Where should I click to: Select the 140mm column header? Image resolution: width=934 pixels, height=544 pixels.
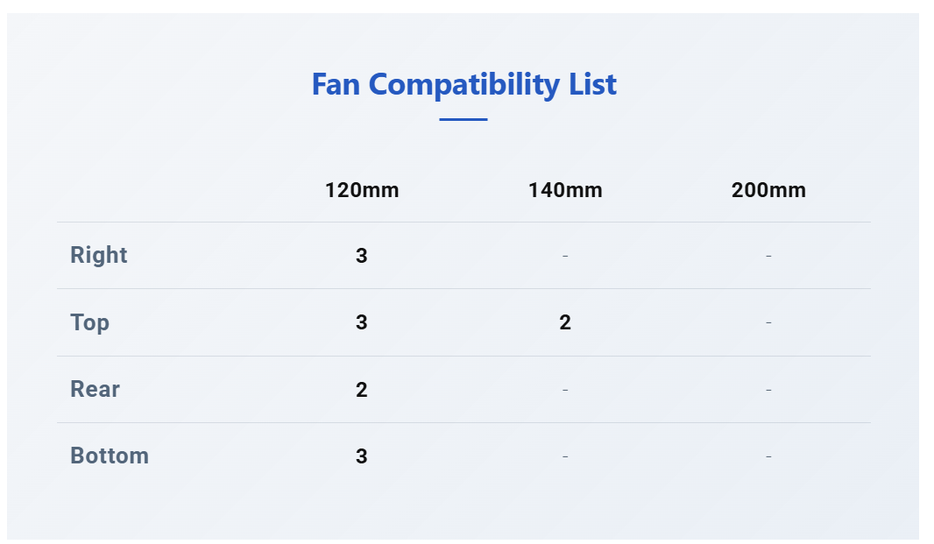[x=565, y=190]
